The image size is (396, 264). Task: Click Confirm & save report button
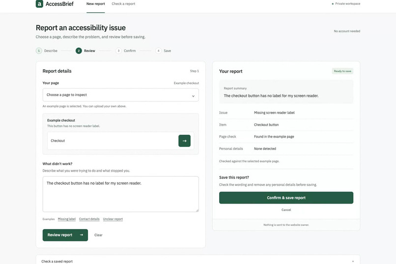pos(286,198)
